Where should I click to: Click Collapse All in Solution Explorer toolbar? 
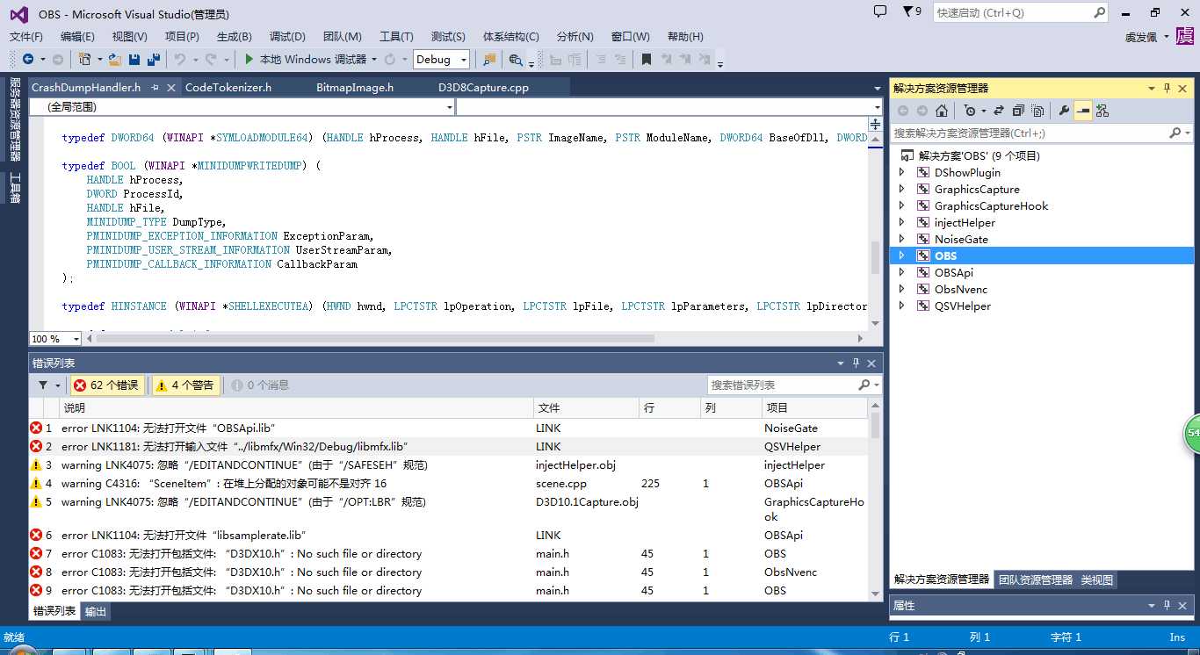tap(1018, 111)
